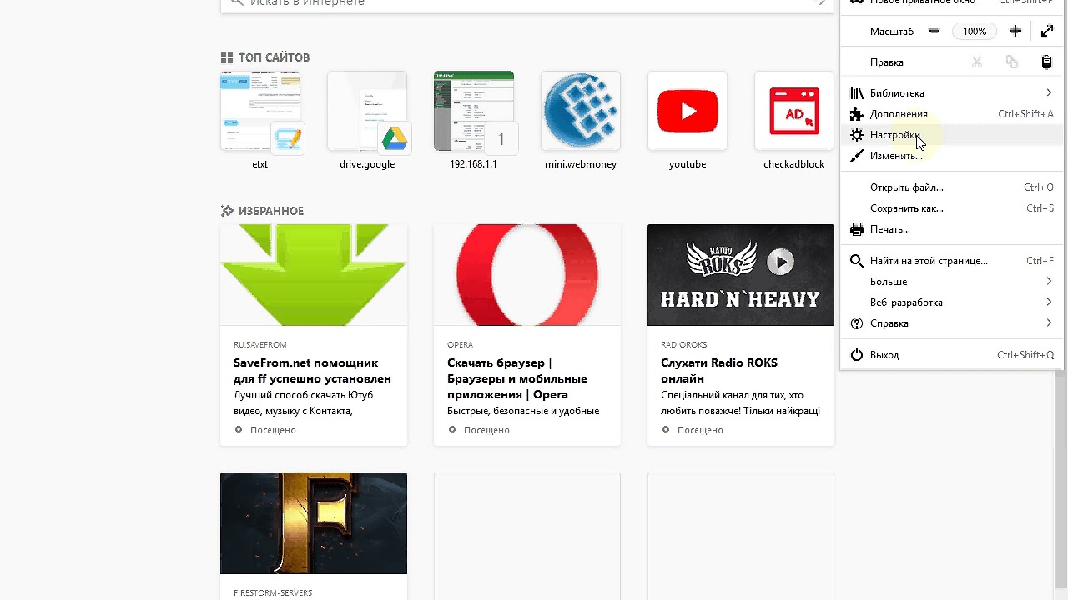Enter full screen with the arrows icon

coord(1047,32)
